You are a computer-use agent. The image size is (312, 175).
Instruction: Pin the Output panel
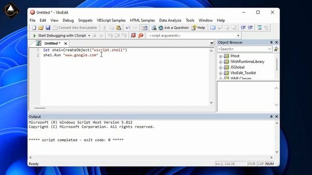pos(271,117)
